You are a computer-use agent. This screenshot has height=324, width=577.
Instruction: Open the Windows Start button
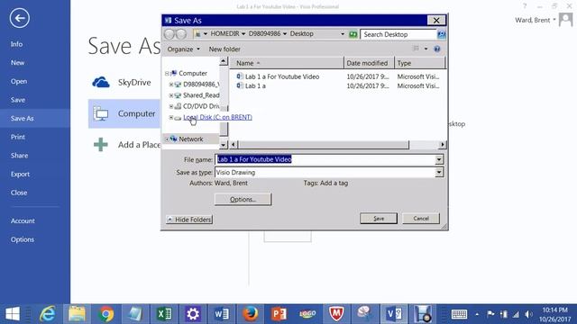tap(13, 314)
